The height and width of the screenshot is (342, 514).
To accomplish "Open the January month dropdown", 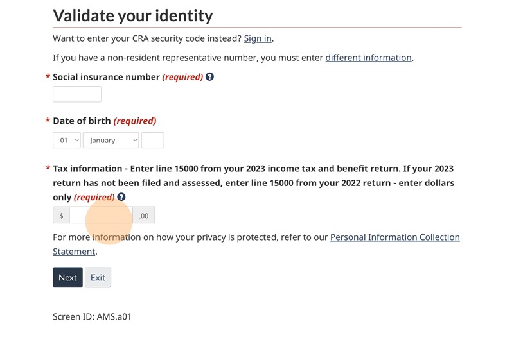I will coord(111,140).
